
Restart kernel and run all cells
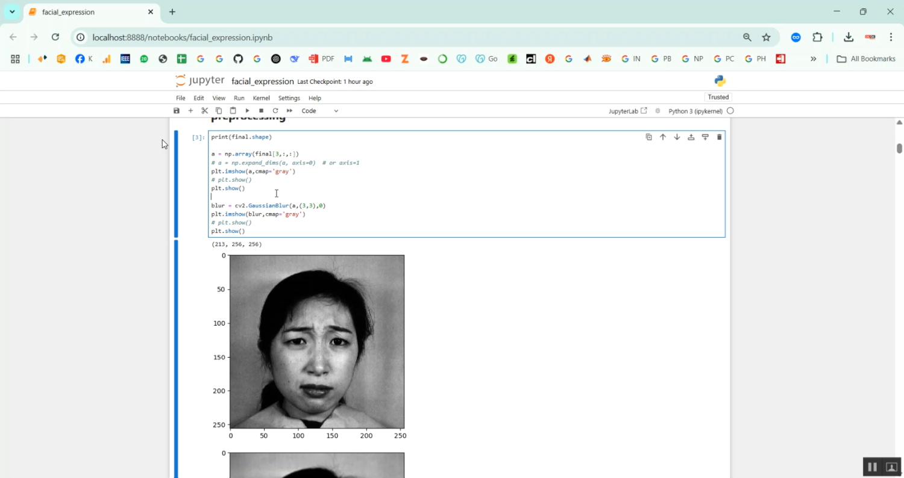pos(289,110)
